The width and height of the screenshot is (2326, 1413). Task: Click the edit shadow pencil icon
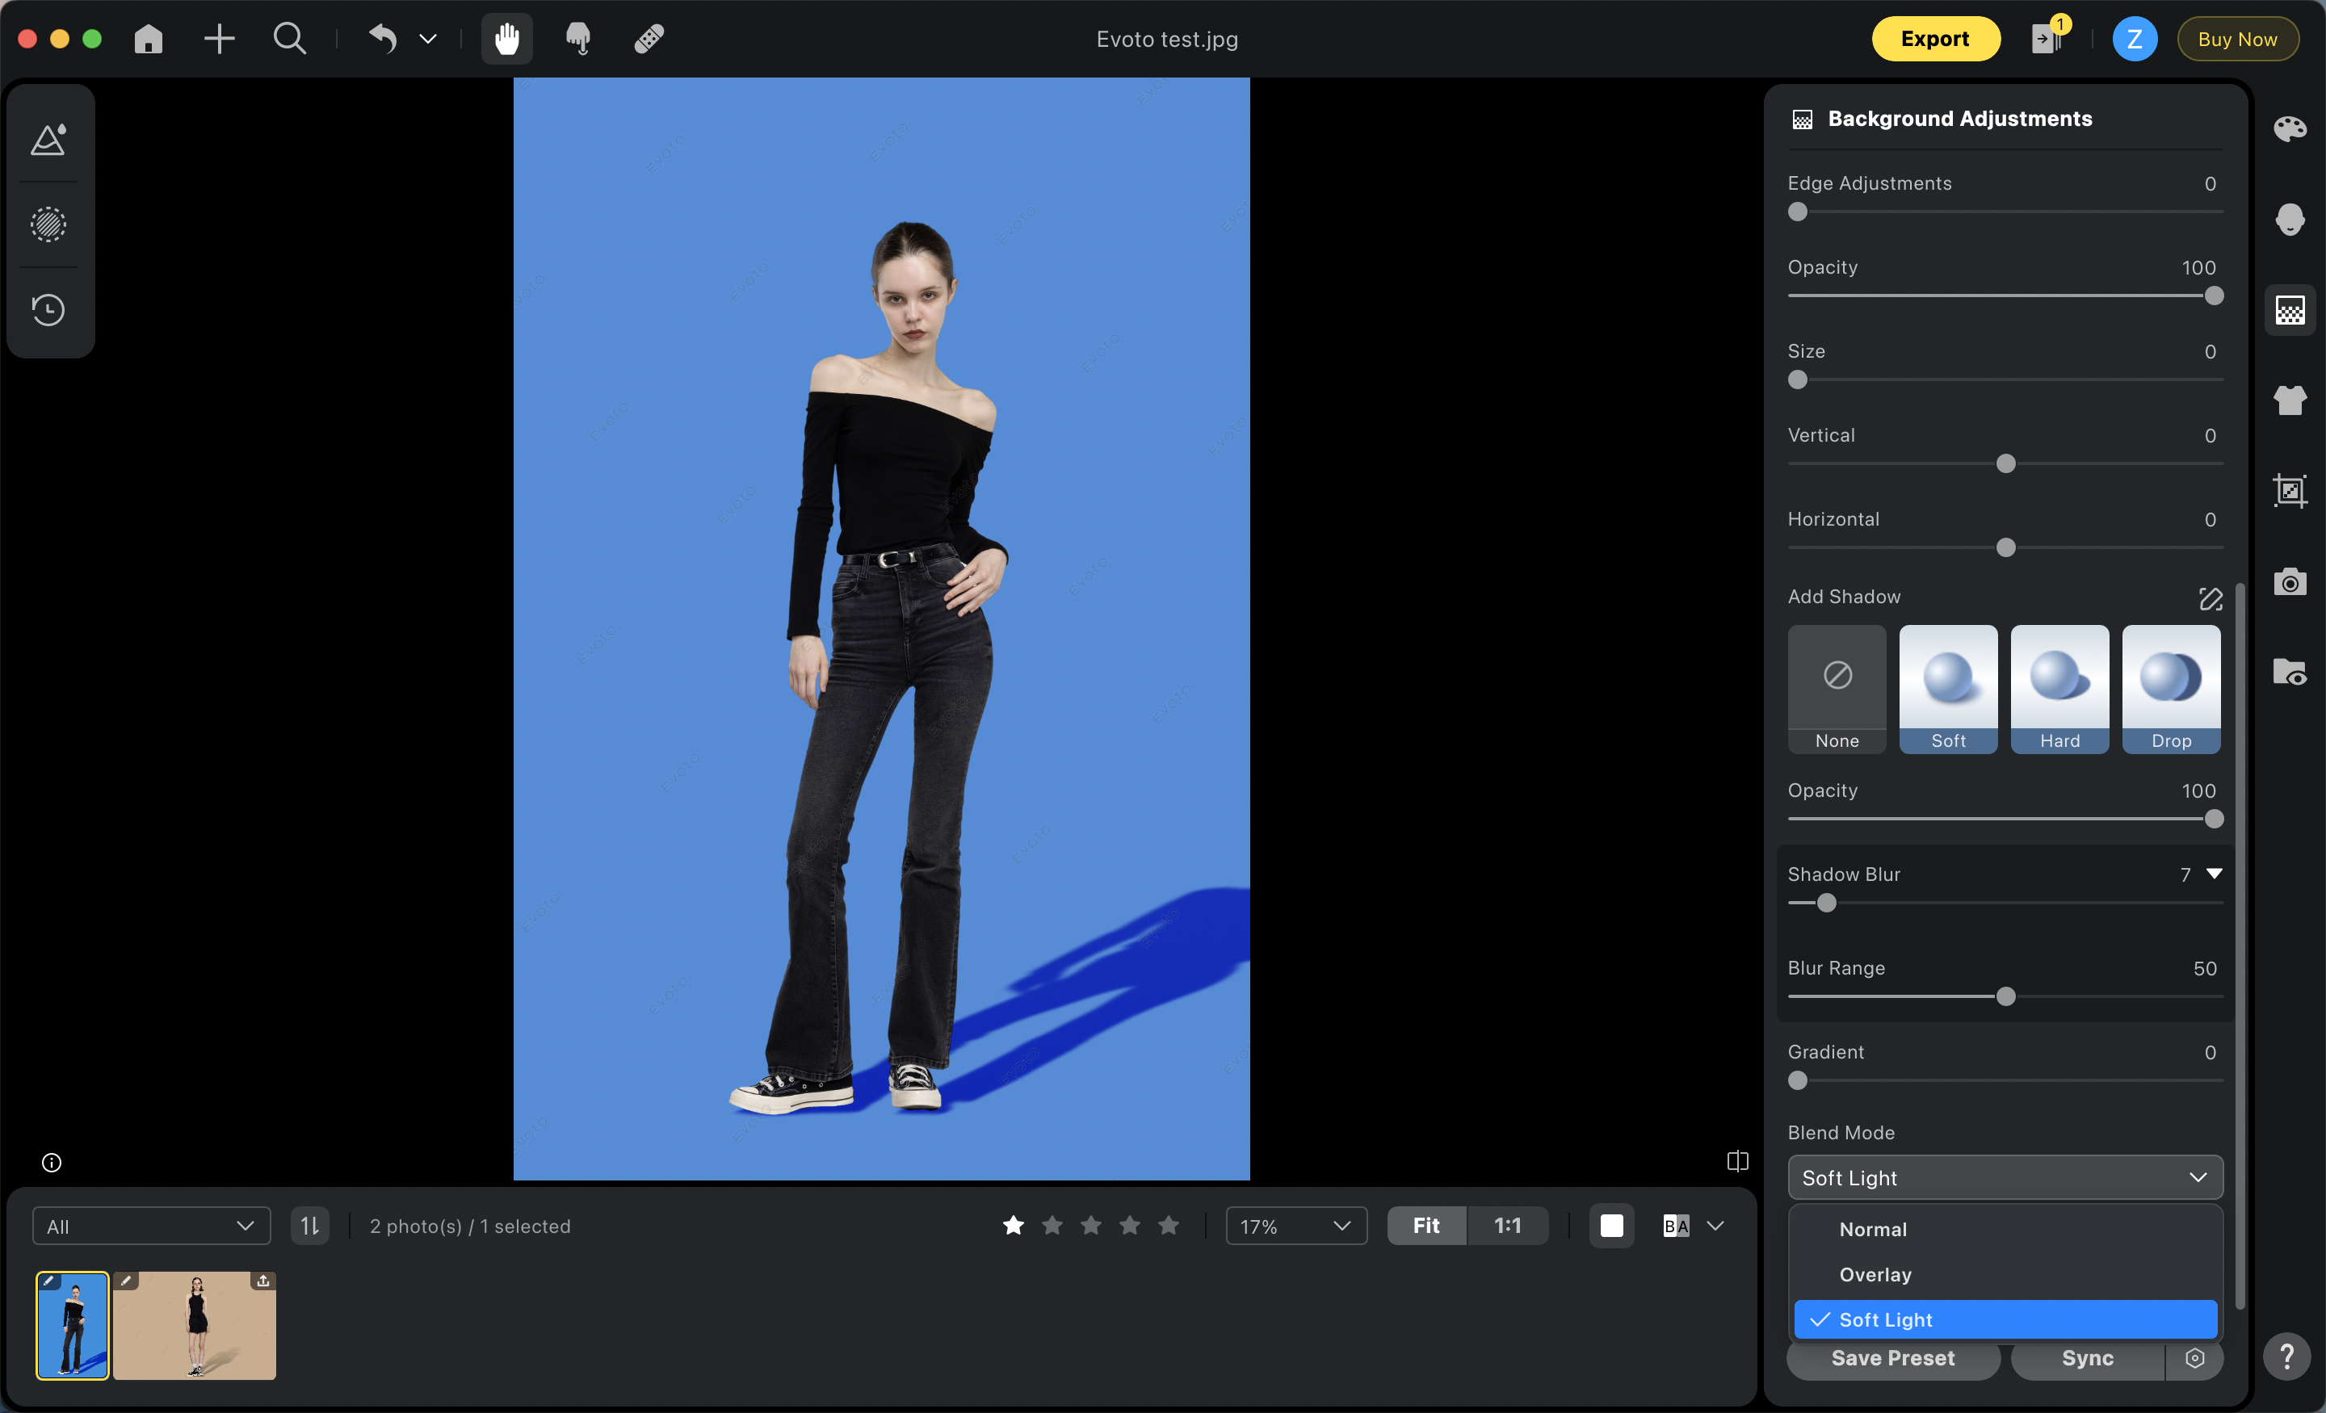pyautogui.click(x=2210, y=598)
